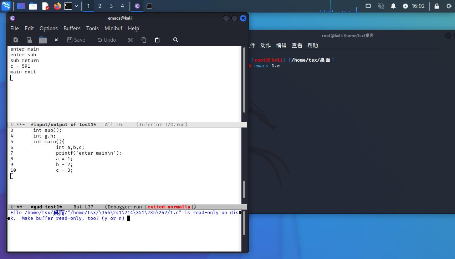Open the 动作 menu in terminal window

point(266,45)
